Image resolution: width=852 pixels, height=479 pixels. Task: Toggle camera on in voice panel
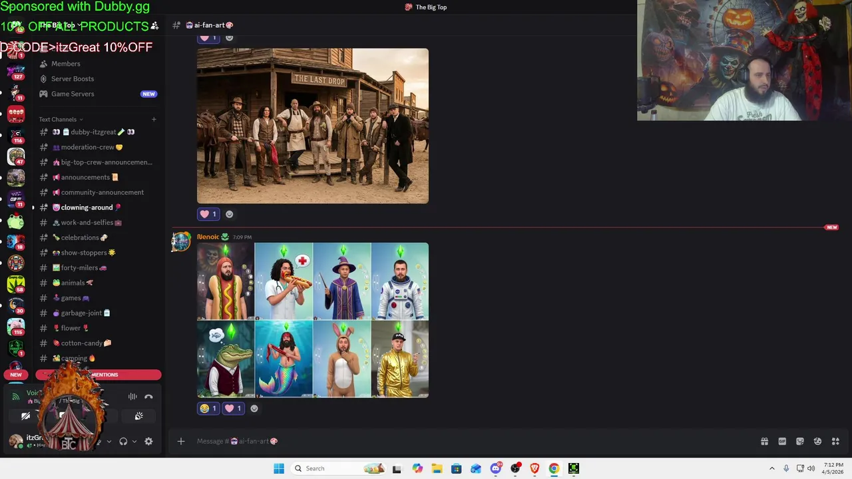click(25, 416)
